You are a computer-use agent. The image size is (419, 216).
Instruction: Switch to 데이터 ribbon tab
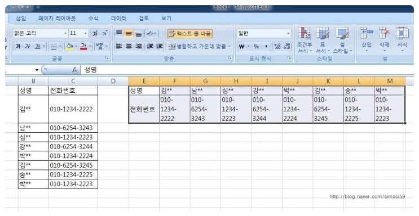tap(118, 19)
